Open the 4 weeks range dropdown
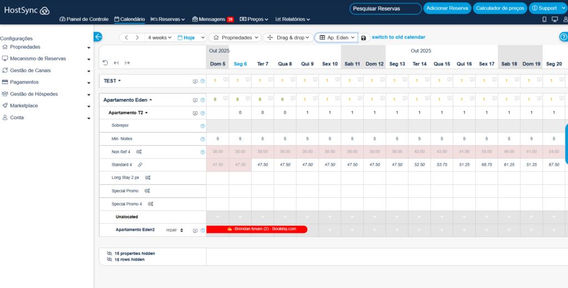Image resolution: width=568 pixels, height=288 pixels. (x=159, y=38)
